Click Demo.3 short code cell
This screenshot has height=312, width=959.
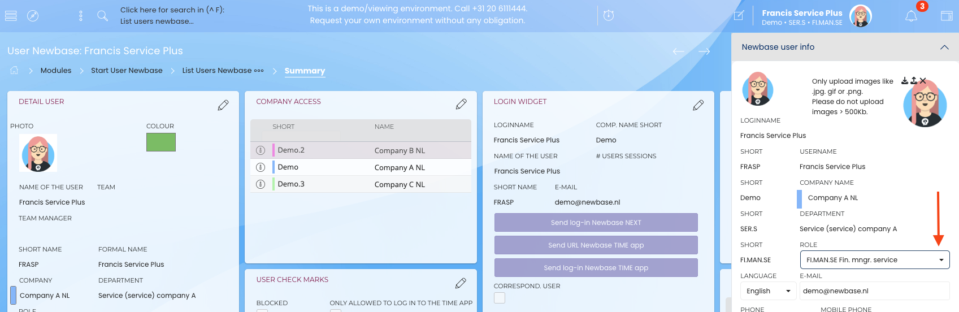tap(291, 184)
